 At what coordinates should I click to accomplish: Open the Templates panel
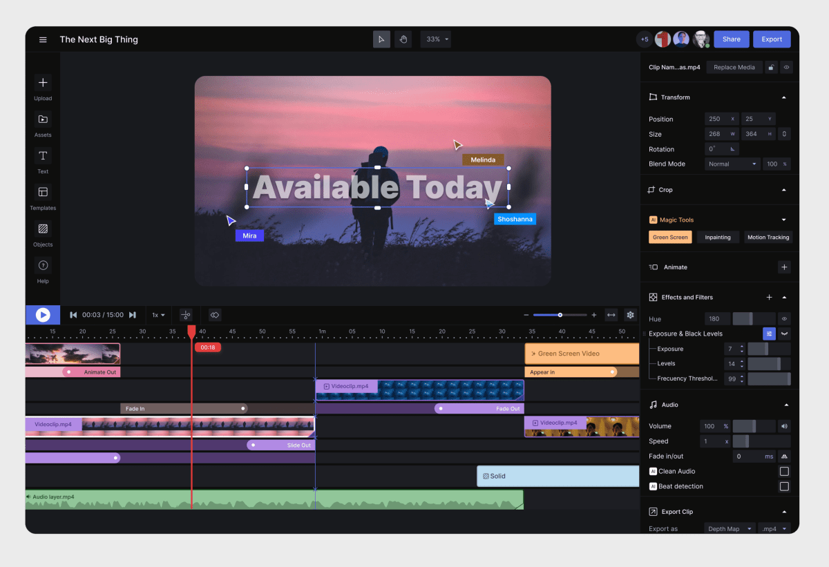tap(43, 193)
